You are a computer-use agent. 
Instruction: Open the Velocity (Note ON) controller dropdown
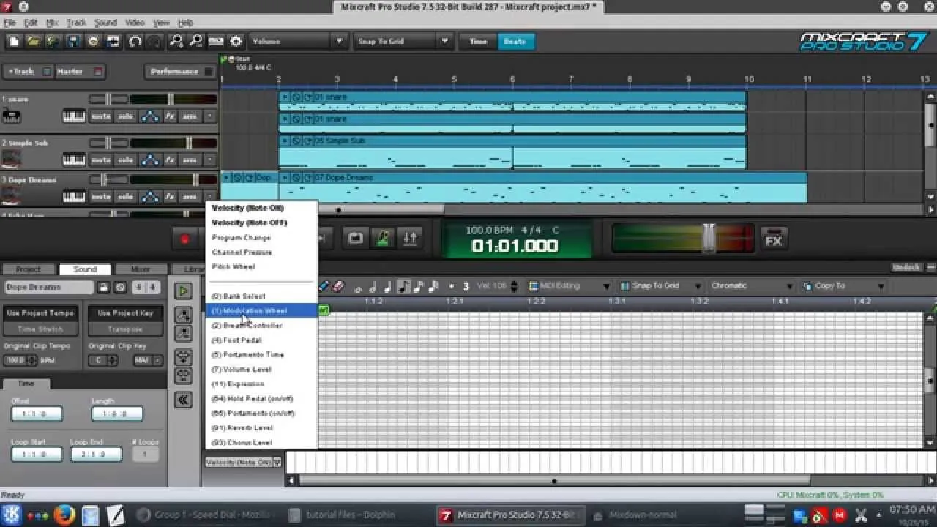pyautogui.click(x=243, y=463)
